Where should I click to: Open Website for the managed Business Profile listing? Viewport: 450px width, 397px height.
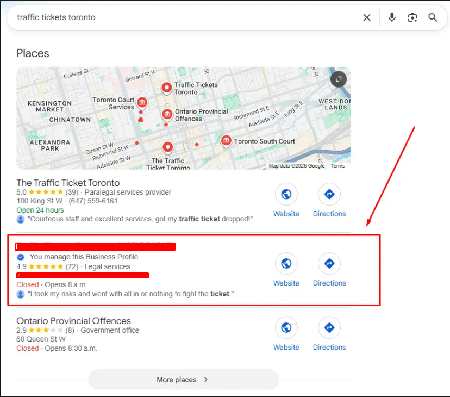286,270
